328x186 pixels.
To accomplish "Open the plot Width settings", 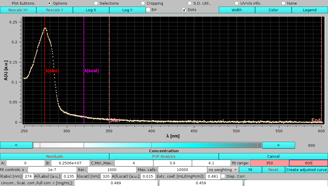I will coord(237,10).
